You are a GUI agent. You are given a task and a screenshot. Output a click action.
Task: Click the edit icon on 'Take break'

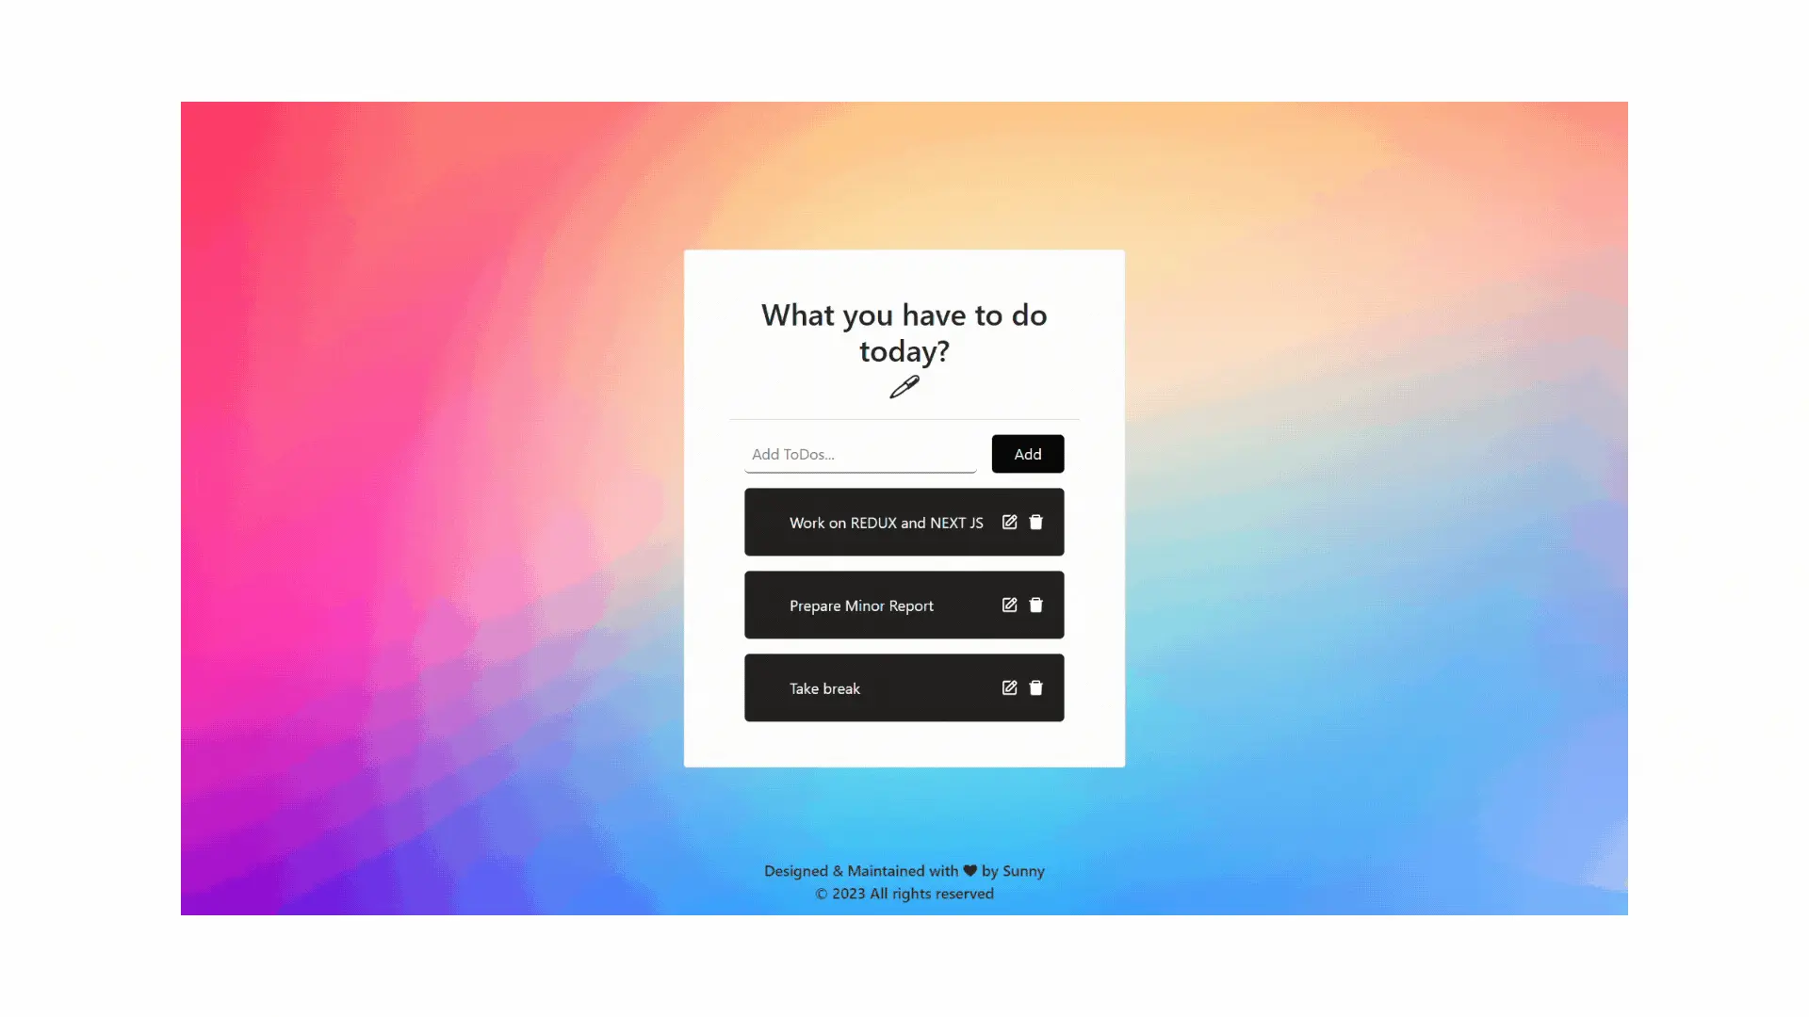coord(1009,686)
